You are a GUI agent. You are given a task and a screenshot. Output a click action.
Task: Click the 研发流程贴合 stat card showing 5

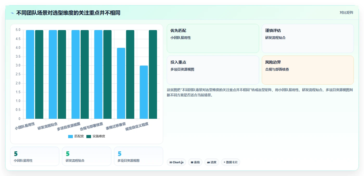coord(87,156)
